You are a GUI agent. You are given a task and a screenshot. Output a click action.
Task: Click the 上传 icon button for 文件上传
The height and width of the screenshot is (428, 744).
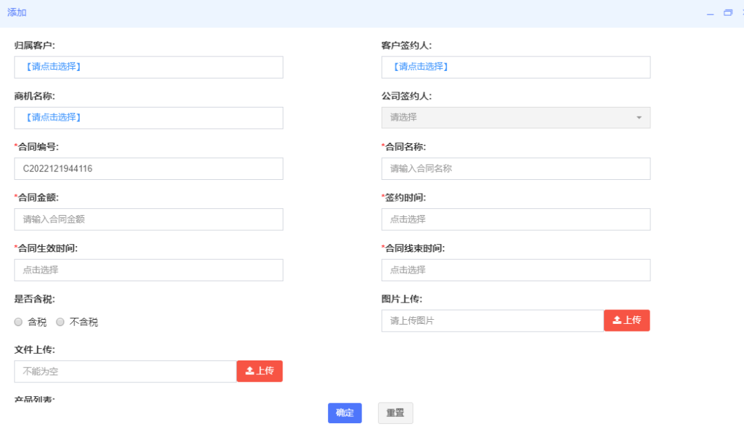(259, 371)
